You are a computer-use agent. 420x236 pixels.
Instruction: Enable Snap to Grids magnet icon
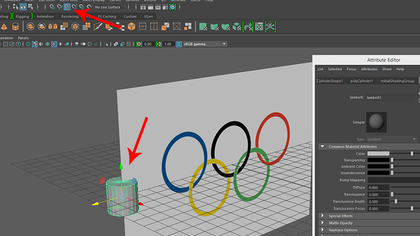(52, 7)
